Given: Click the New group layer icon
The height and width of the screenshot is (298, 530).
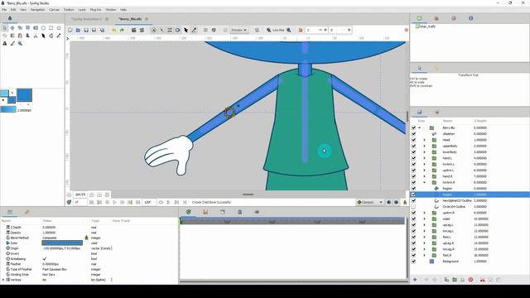Looking at the screenshot, I should (455, 280).
